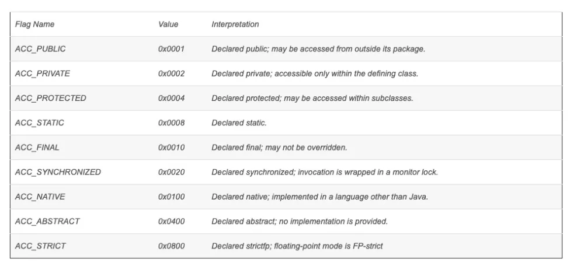
Task: Select the ACC_STATIC flag name cell
Action: tap(39, 123)
